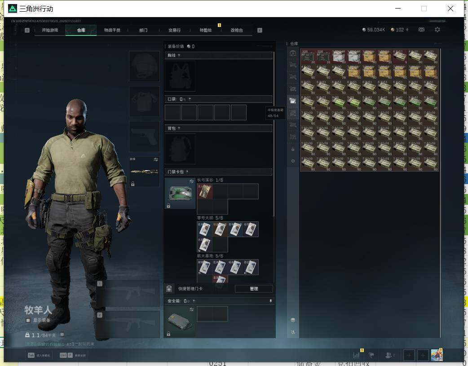Click the lock icon on knife slot

tap(132, 184)
